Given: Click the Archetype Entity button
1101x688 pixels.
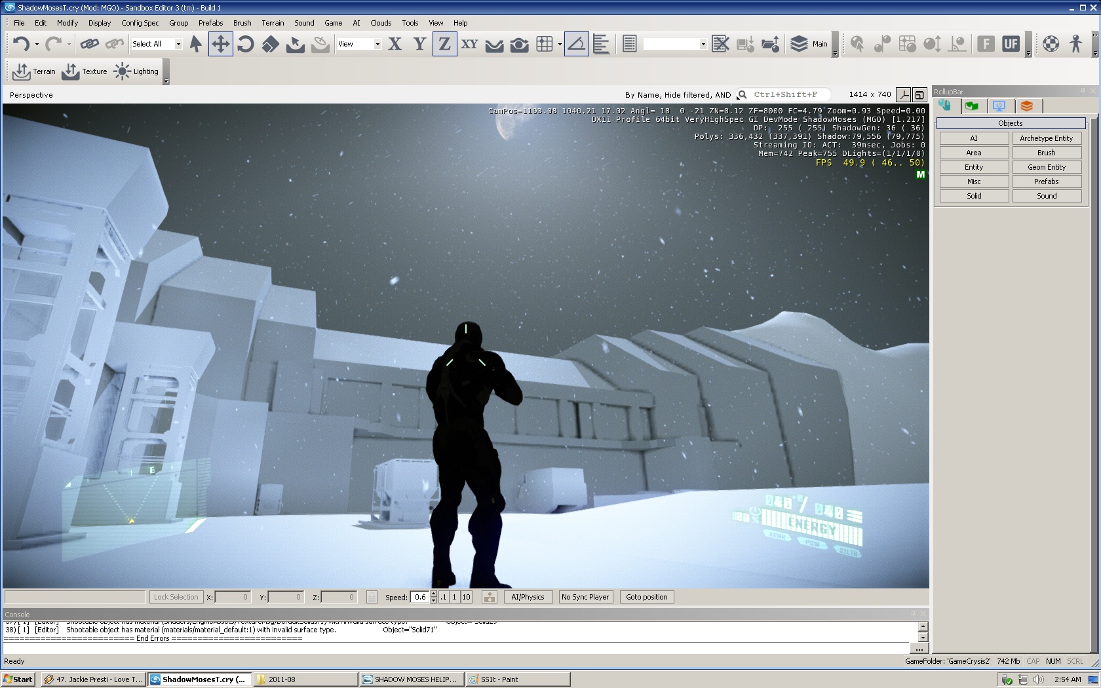Looking at the screenshot, I should click(1046, 138).
